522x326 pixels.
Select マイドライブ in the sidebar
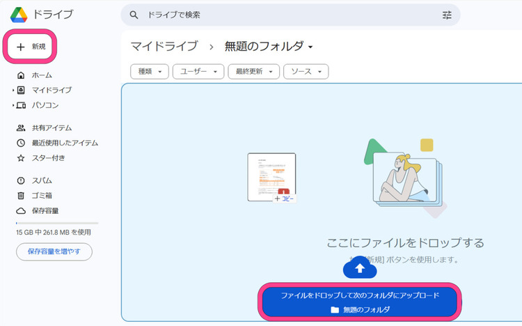coord(52,90)
